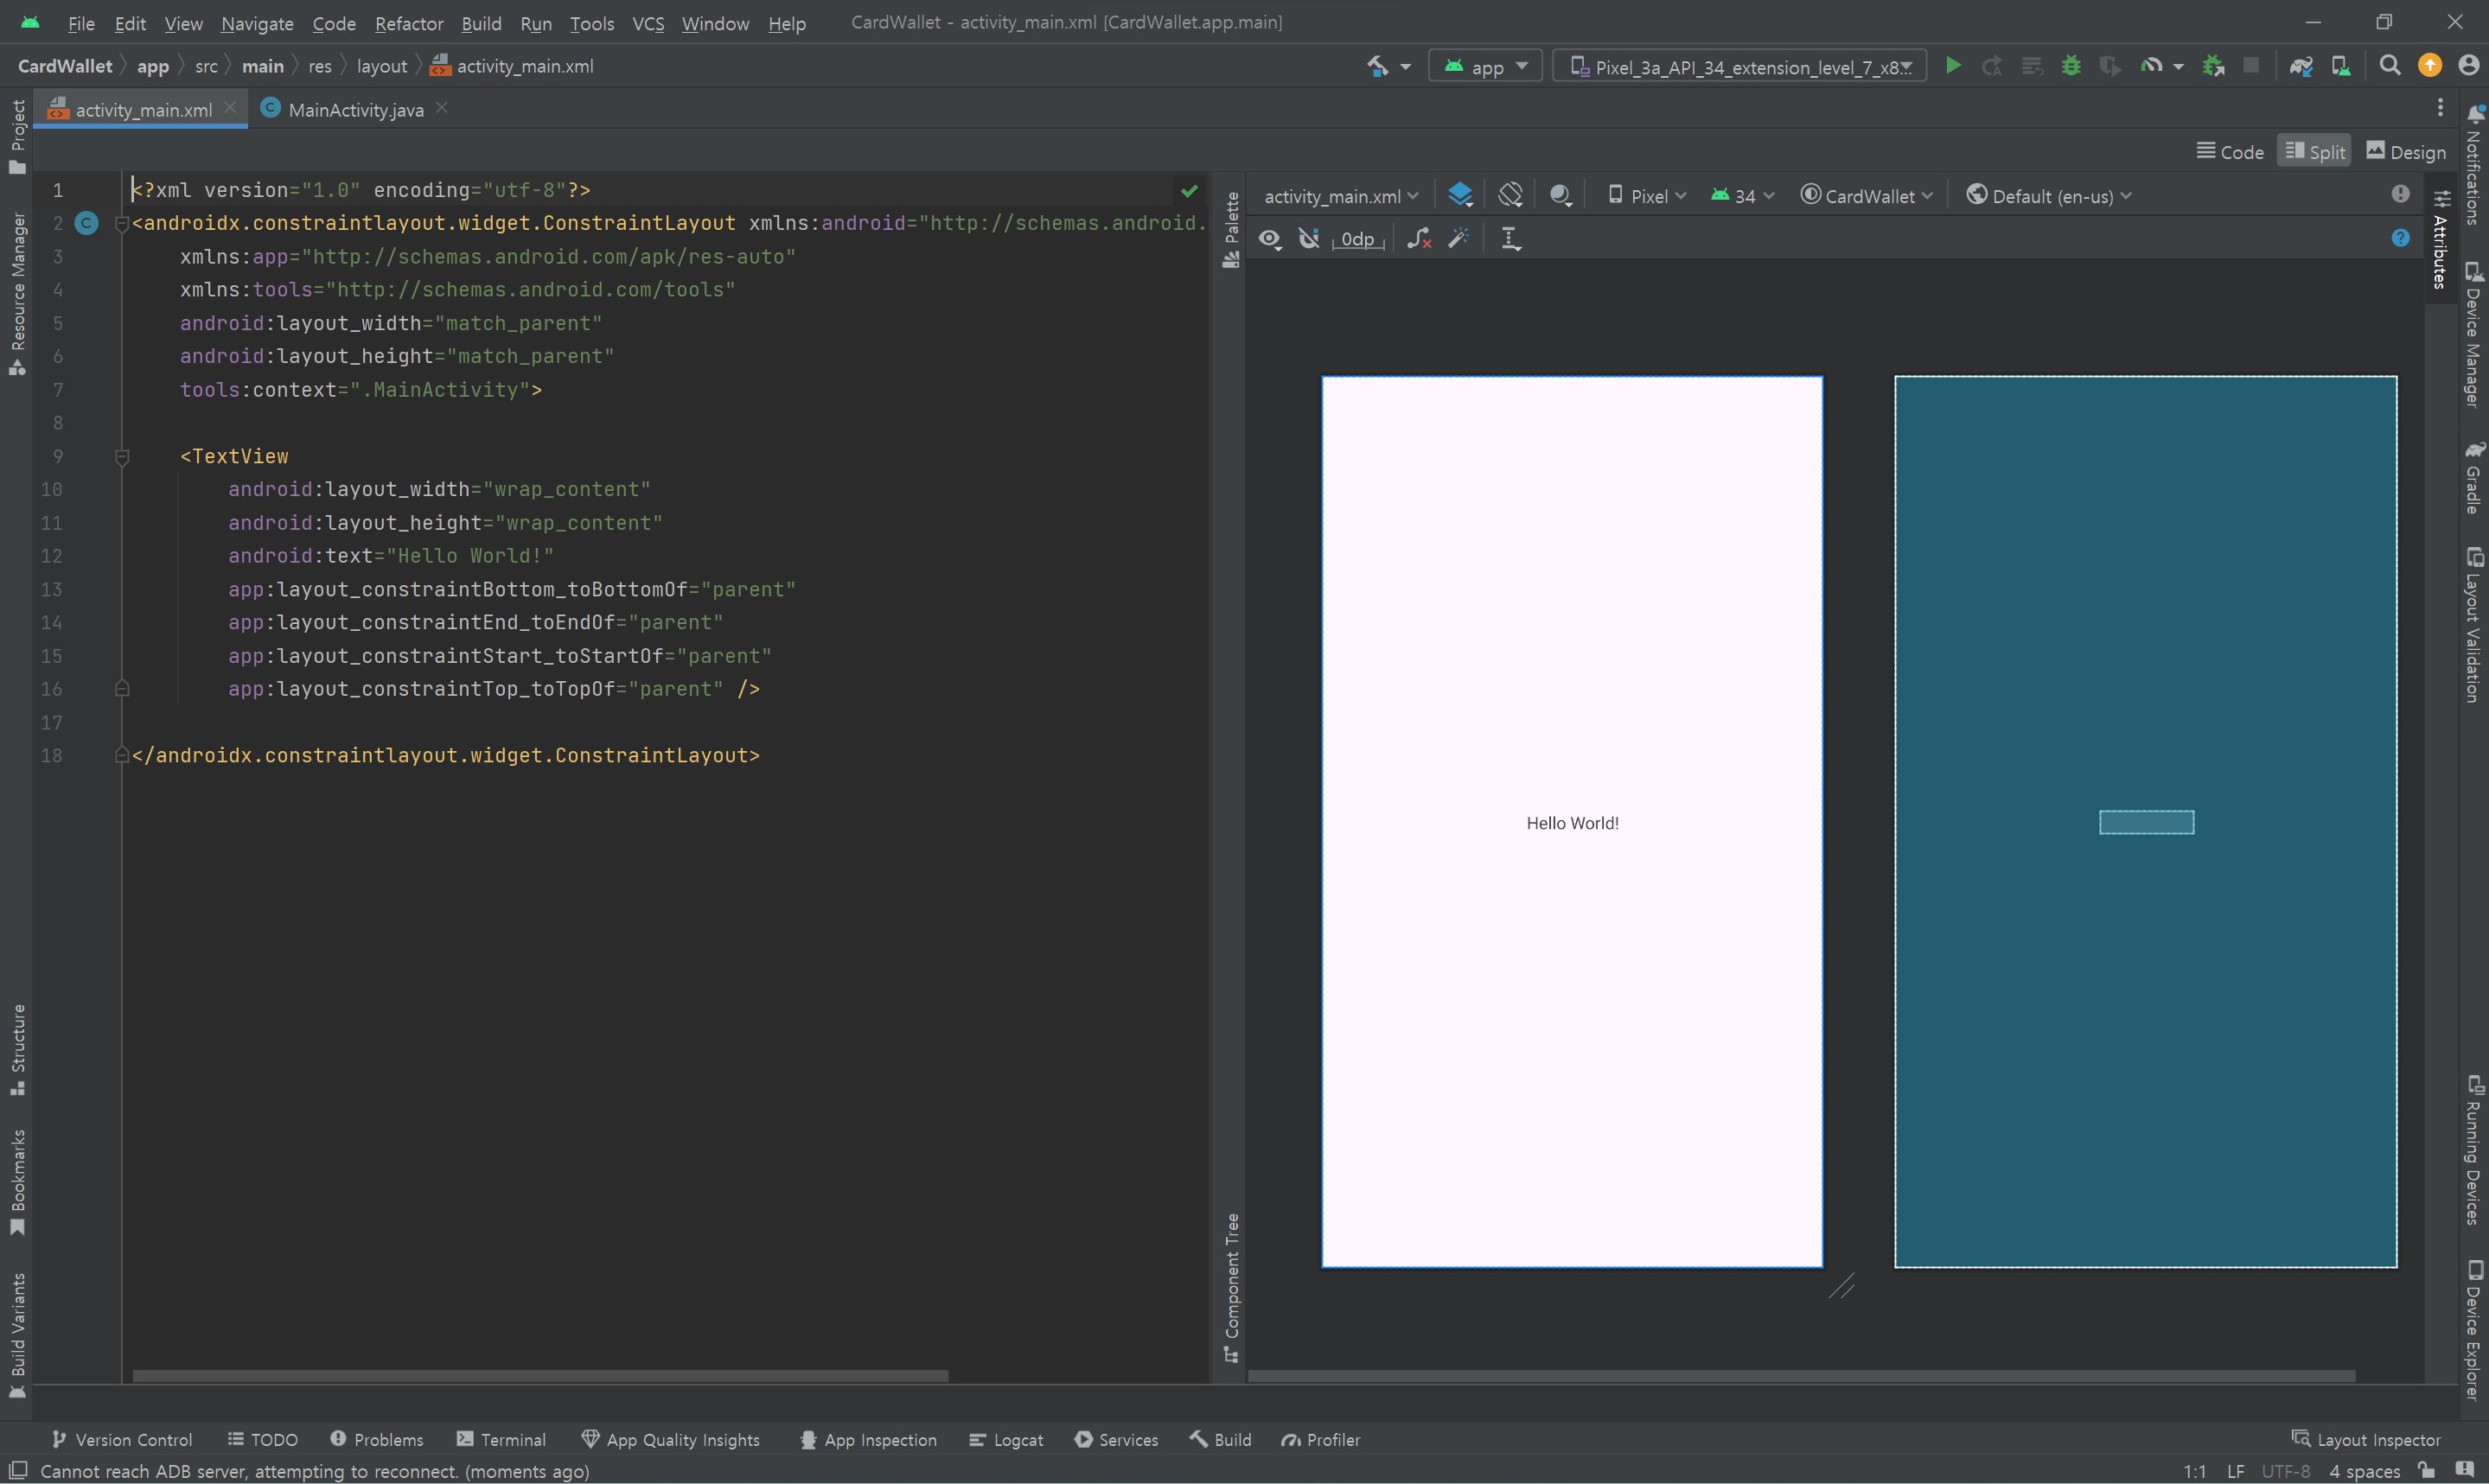The width and height of the screenshot is (2489, 1484).
Task: Expand the Pixel_3a_API_34 device selector
Action: pos(1739,67)
